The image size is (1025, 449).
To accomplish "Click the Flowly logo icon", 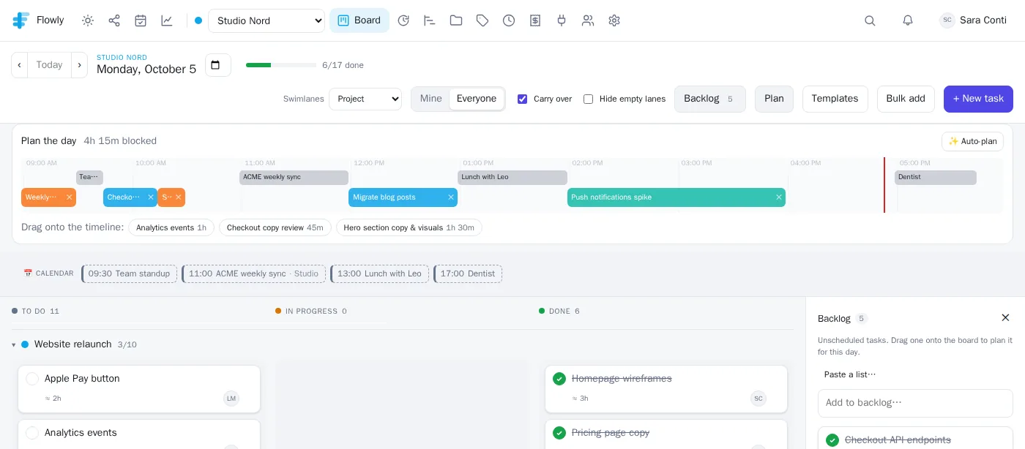I will tap(21, 20).
